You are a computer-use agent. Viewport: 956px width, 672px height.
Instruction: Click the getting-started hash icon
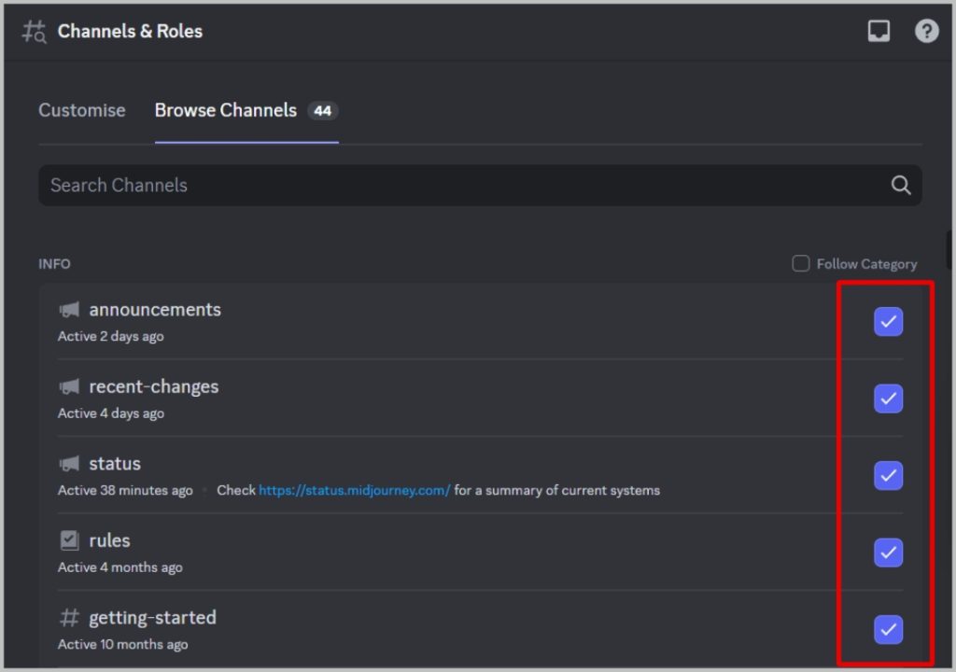(69, 618)
